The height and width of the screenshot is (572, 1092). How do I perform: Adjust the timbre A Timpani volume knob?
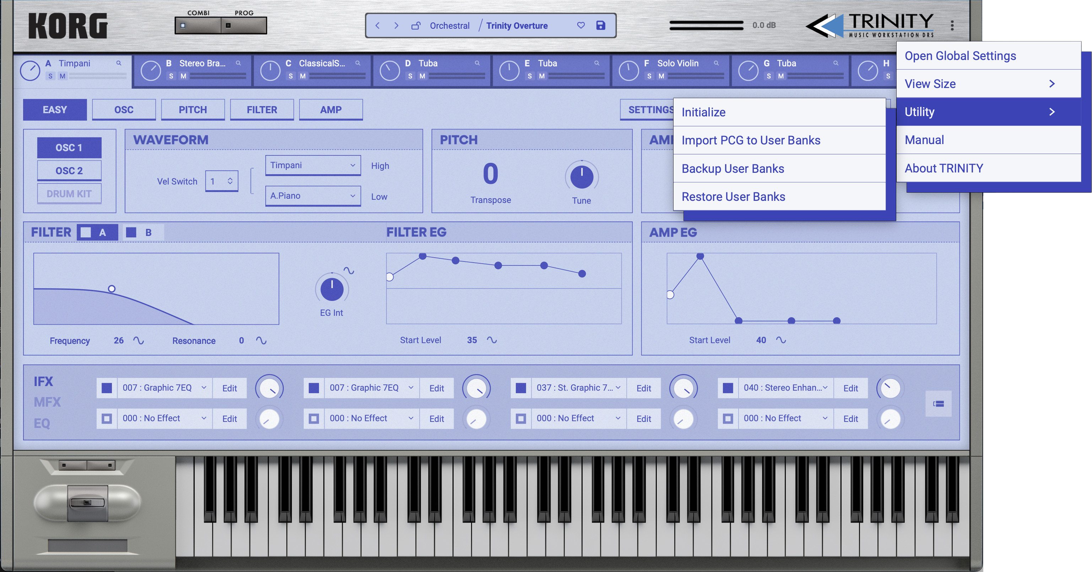(x=30, y=70)
